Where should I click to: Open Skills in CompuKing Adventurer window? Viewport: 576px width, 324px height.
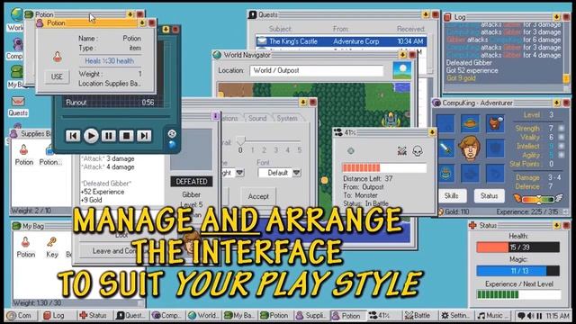[x=452, y=195]
